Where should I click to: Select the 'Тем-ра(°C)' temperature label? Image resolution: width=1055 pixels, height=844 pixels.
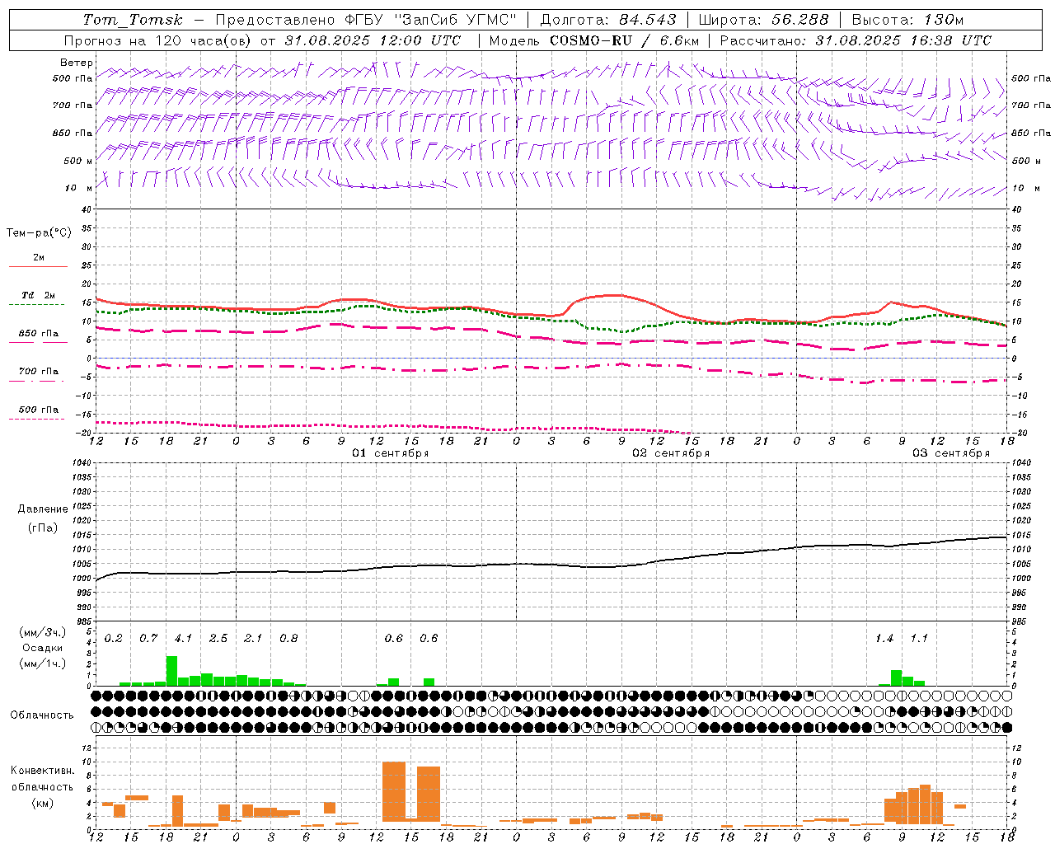(x=39, y=233)
